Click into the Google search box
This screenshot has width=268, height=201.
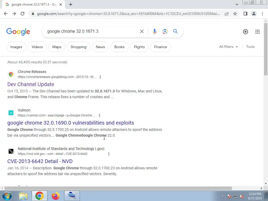92,31
